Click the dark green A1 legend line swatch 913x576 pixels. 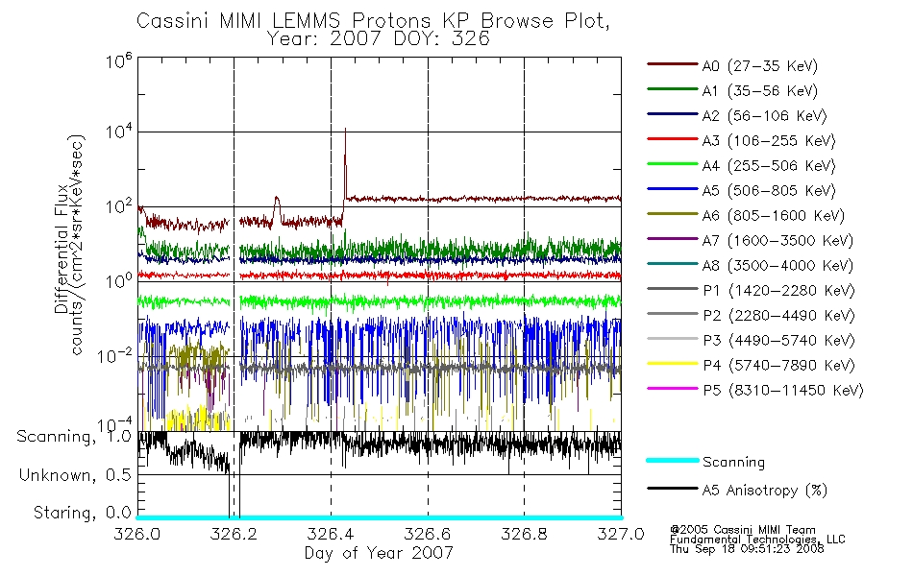coord(673,89)
